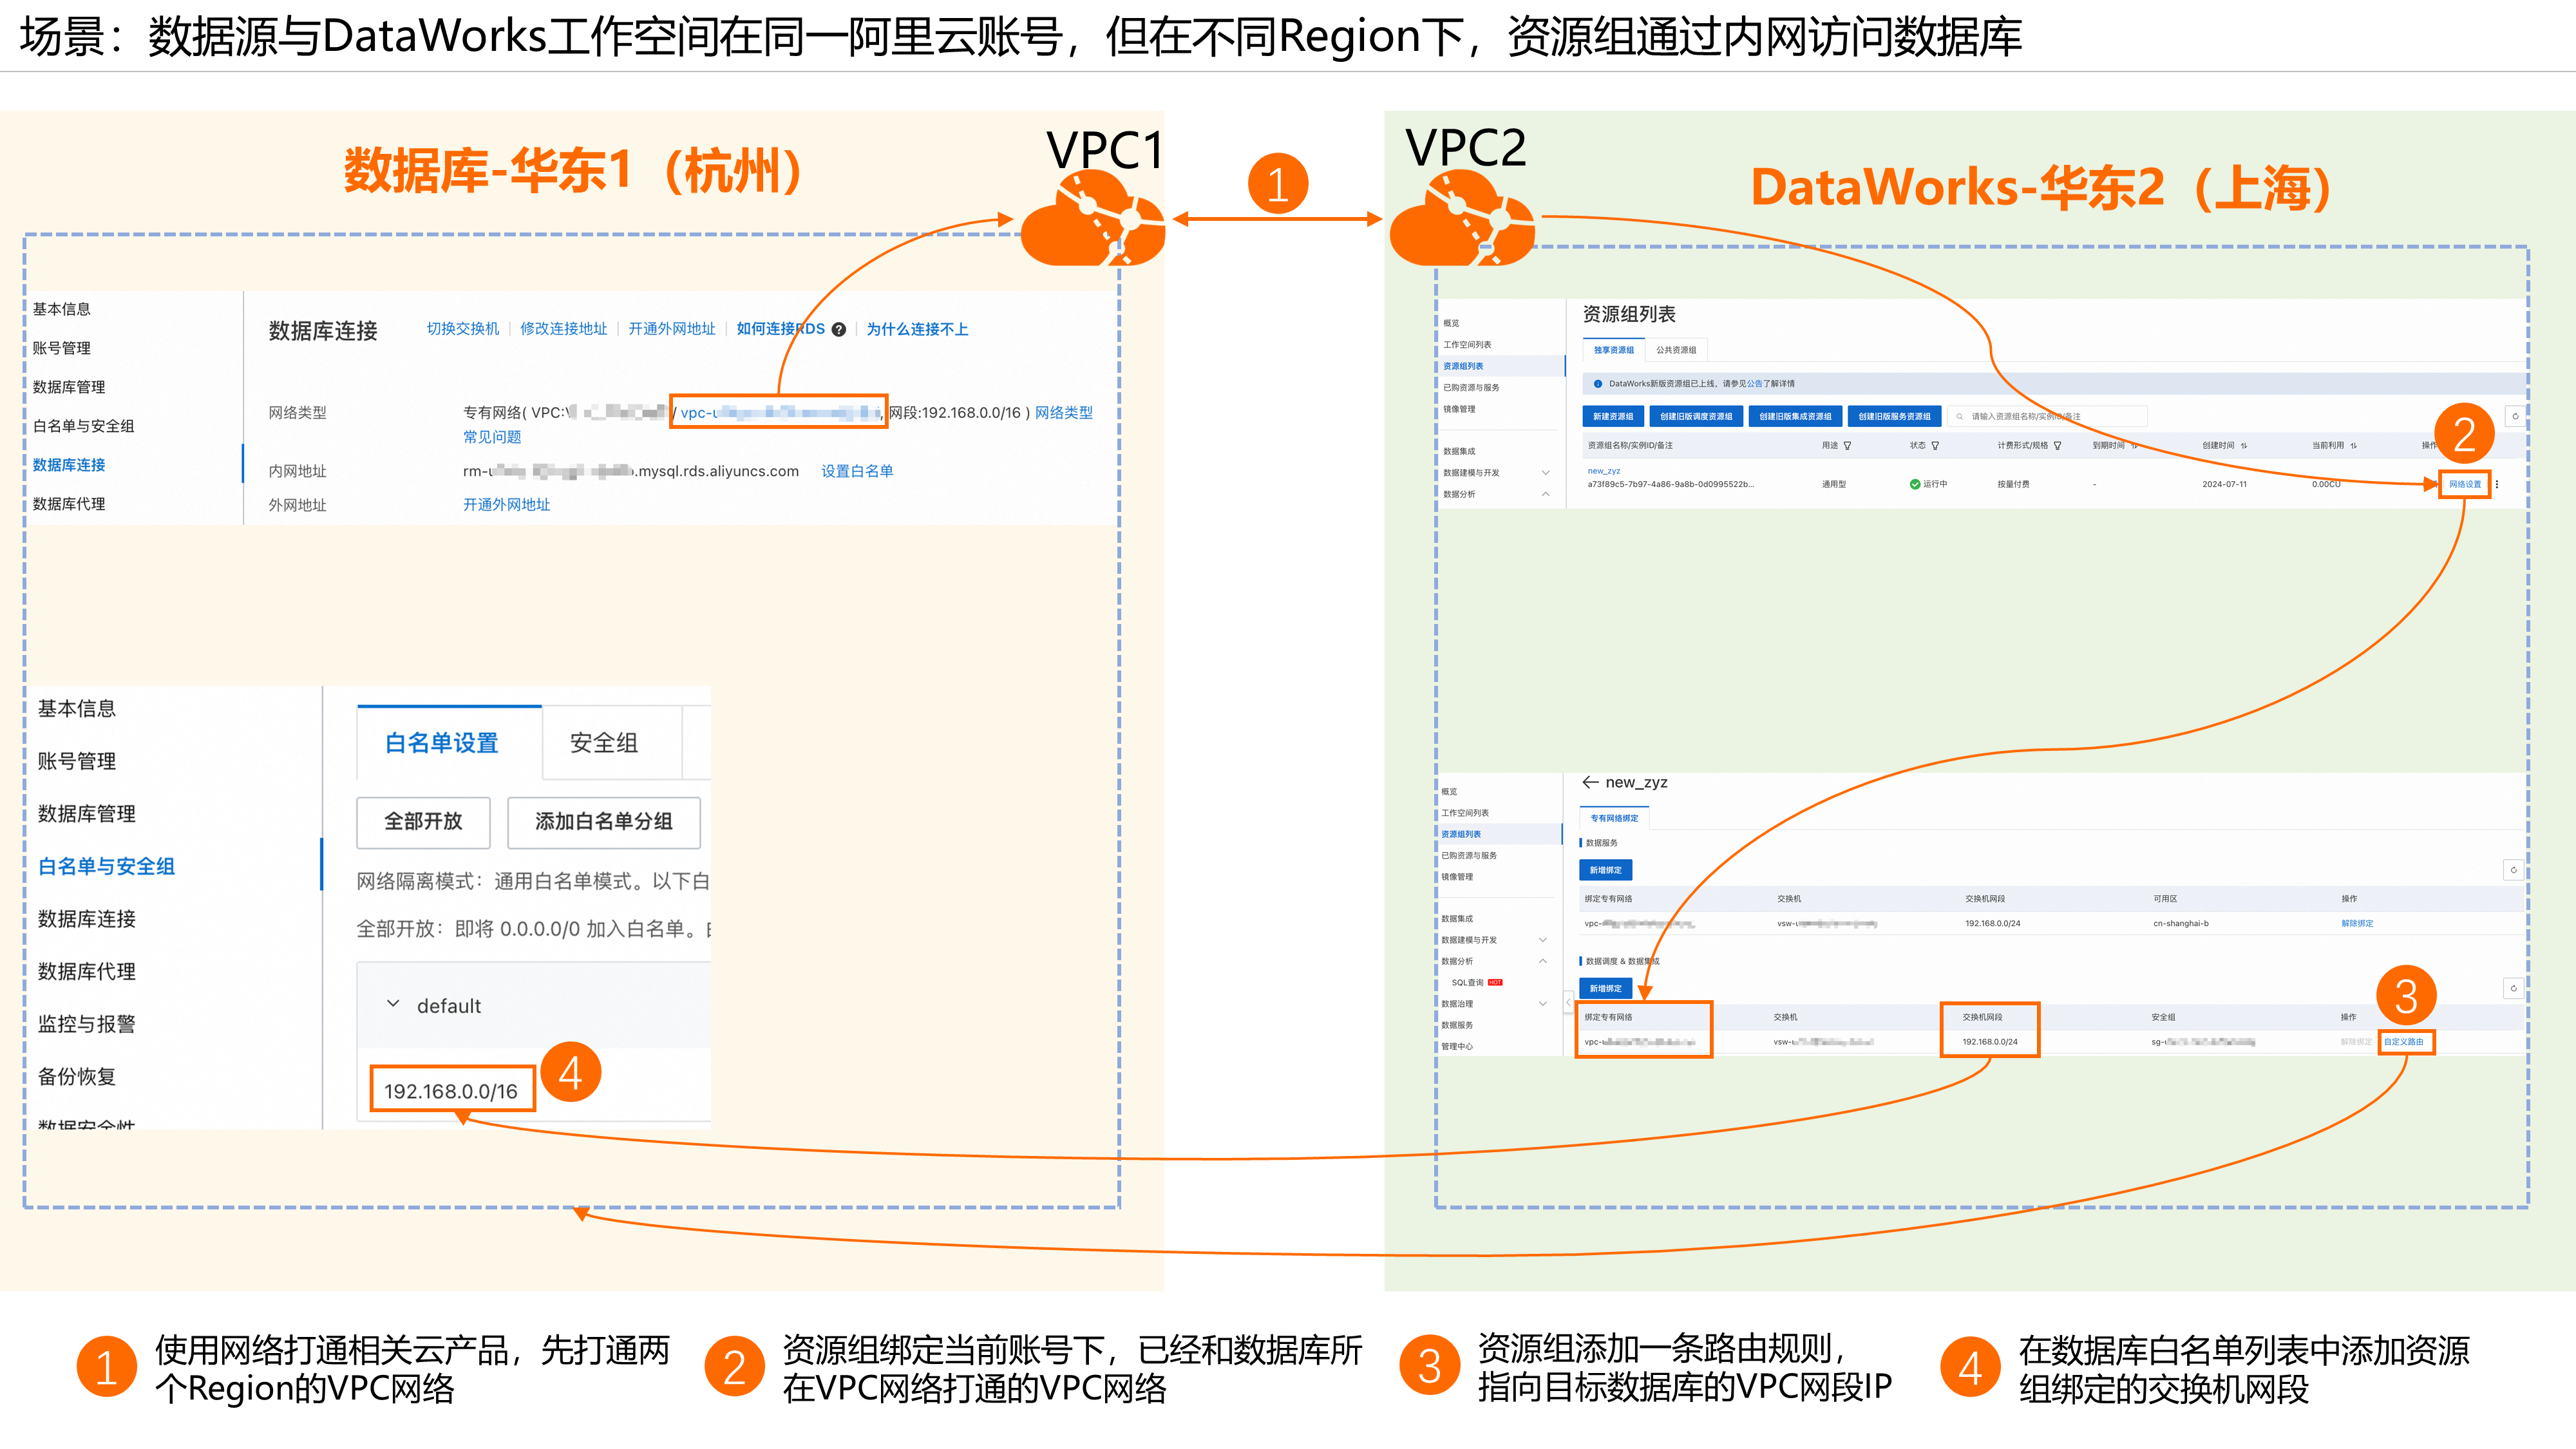Click the 公告 link in the banner
The width and height of the screenshot is (2576, 1449).
1755,384
